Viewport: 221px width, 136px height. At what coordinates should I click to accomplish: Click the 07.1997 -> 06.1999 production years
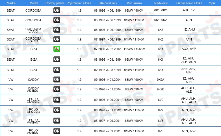click(107, 39)
